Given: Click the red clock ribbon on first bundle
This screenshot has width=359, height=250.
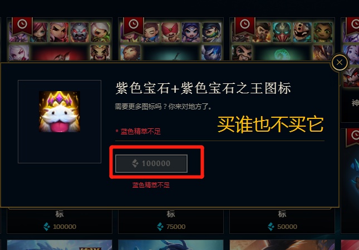Looking at the screenshot, I should [22, 25].
